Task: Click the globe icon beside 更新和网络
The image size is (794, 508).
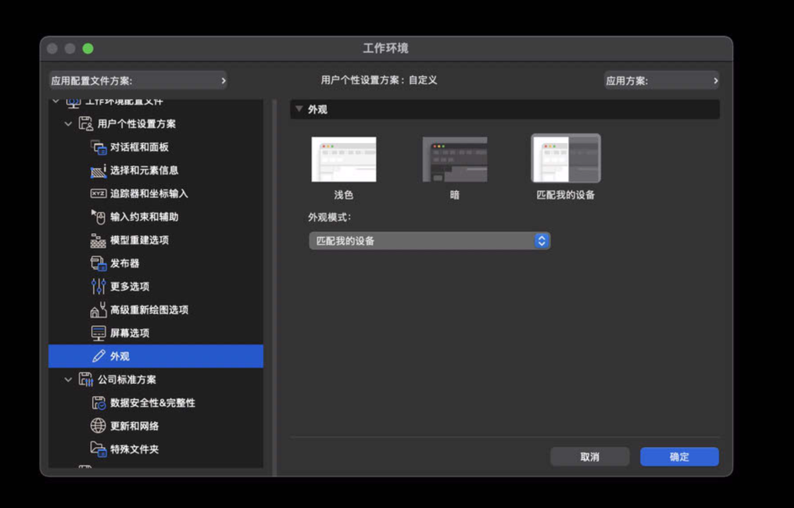Action: (x=98, y=426)
